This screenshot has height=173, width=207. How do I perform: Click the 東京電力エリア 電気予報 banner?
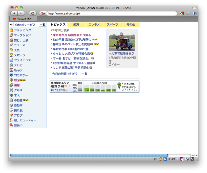94,87
